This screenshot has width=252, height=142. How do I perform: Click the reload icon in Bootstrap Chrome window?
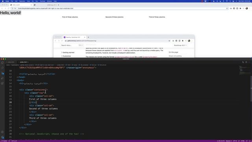point(62,41)
